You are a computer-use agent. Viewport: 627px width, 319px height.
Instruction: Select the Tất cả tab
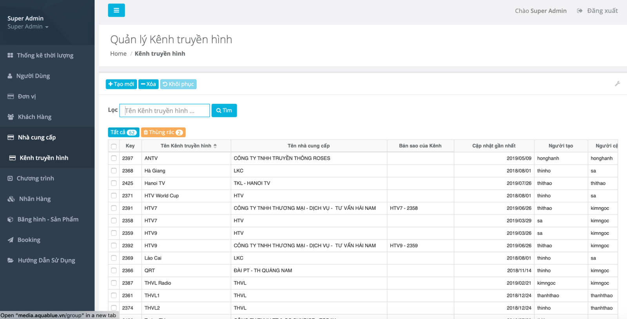pos(123,132)
